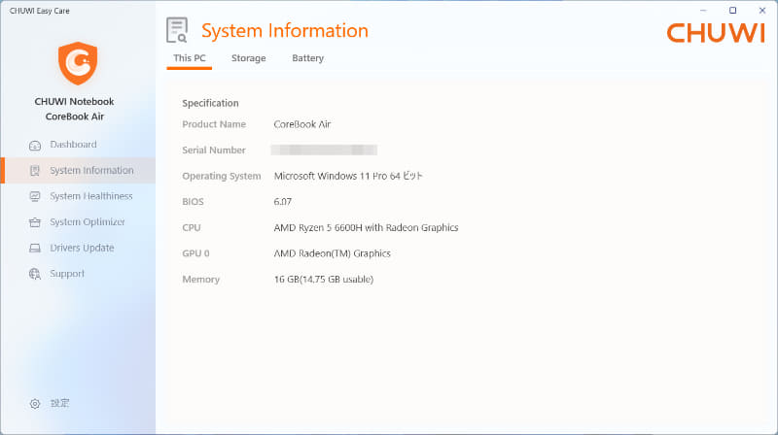Close the CHUWI Easy Care window
The image size is (778, 435).
point(762,11)
